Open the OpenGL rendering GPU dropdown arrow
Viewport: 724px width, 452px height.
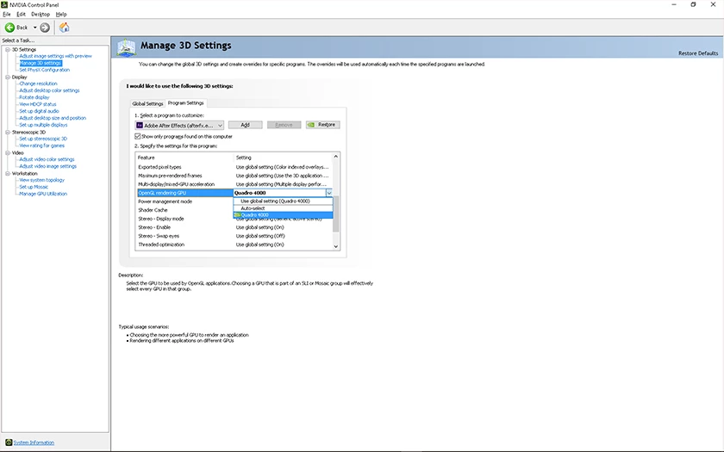(x=328, y=193)
